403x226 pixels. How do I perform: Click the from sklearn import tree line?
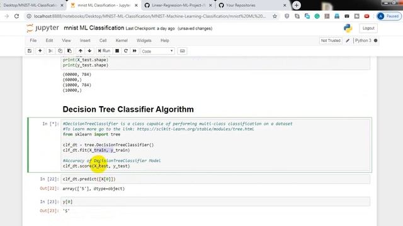(91, 134)
